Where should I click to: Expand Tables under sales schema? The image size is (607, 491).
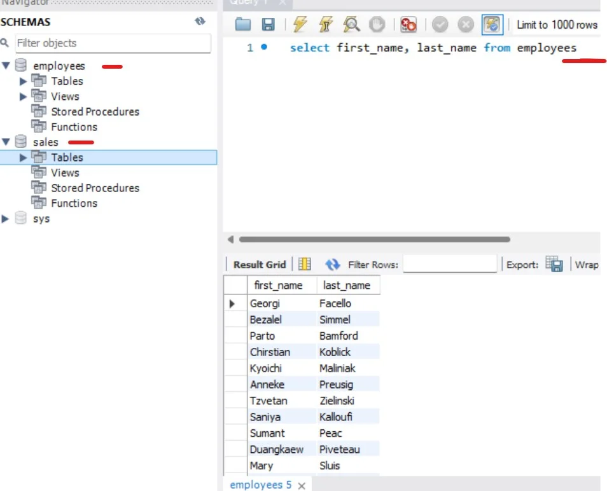pyautogui.click(x=24, y=158)
